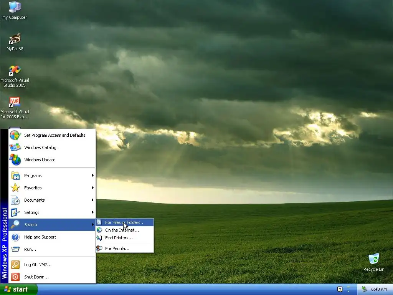
Task: Expand the Settings submenu arrow
Action: pos(93,212)
